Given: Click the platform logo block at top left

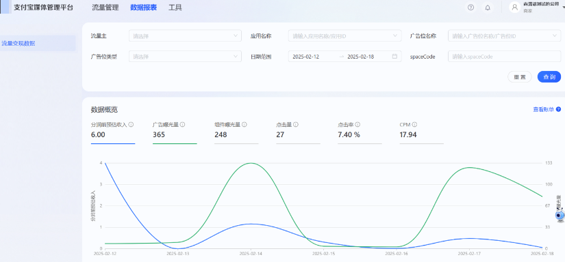Looking at the screenshot, I should coord(5,7).
